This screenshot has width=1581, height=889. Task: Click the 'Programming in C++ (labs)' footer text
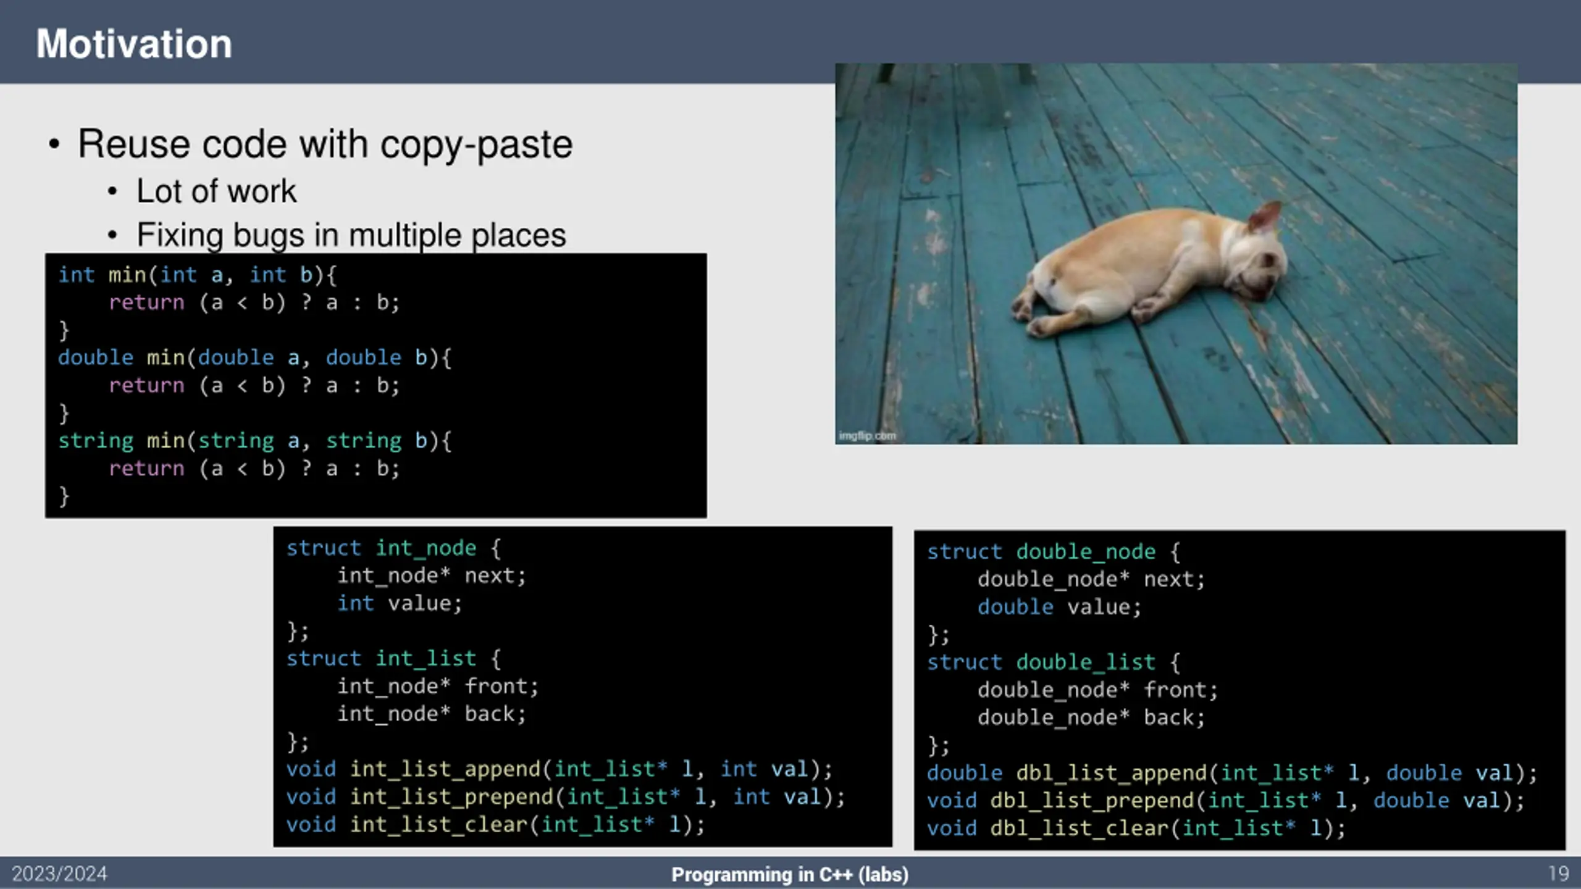790,875
